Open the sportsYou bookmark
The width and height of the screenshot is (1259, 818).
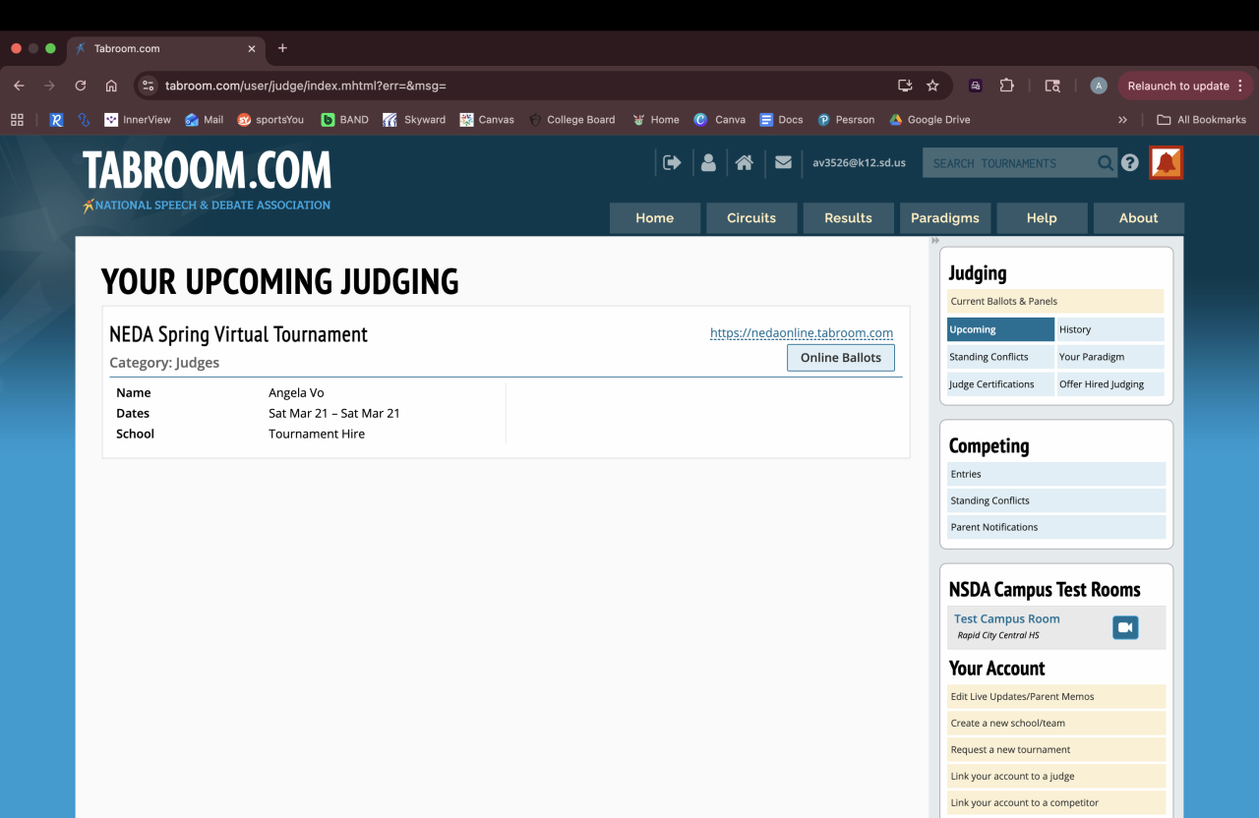[x=270, y=120]
